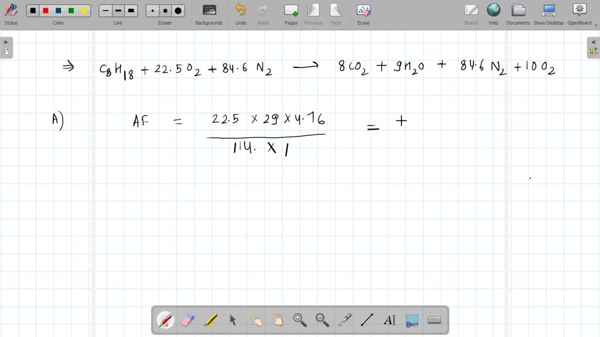
Task: Select the Eraser tool in bottom toolbar
Action: pyautogui.click(x=189, y=319)
